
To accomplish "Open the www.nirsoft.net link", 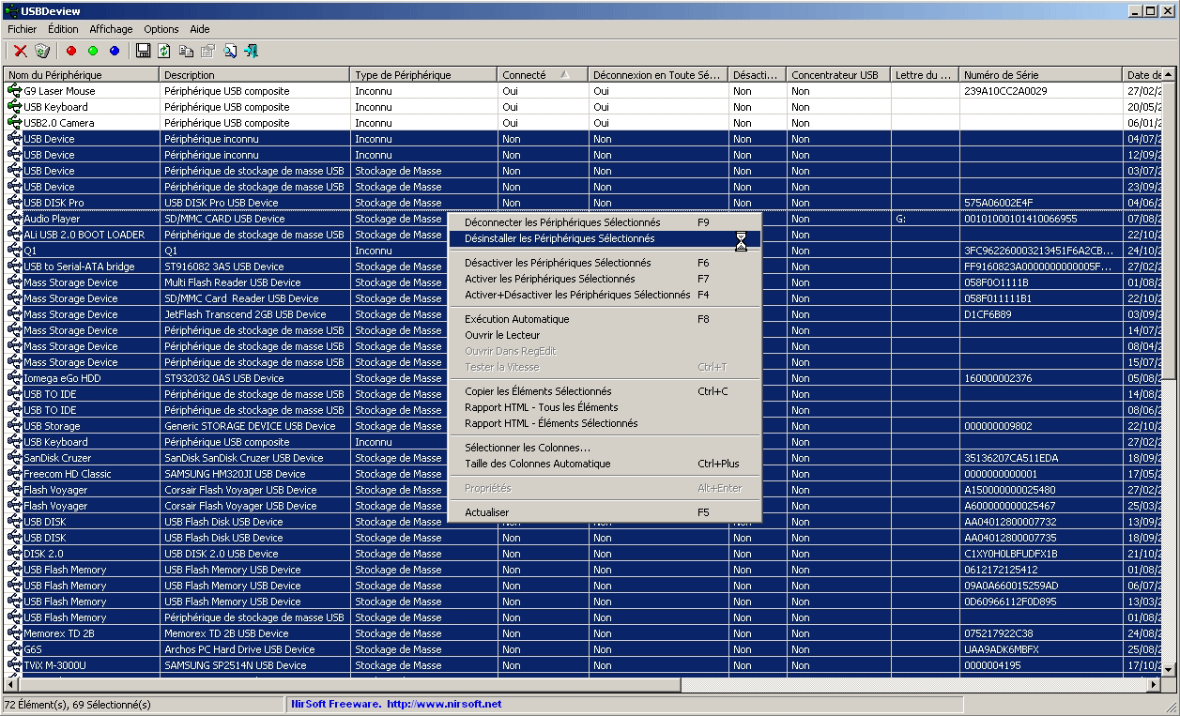I will coord(442,704).
